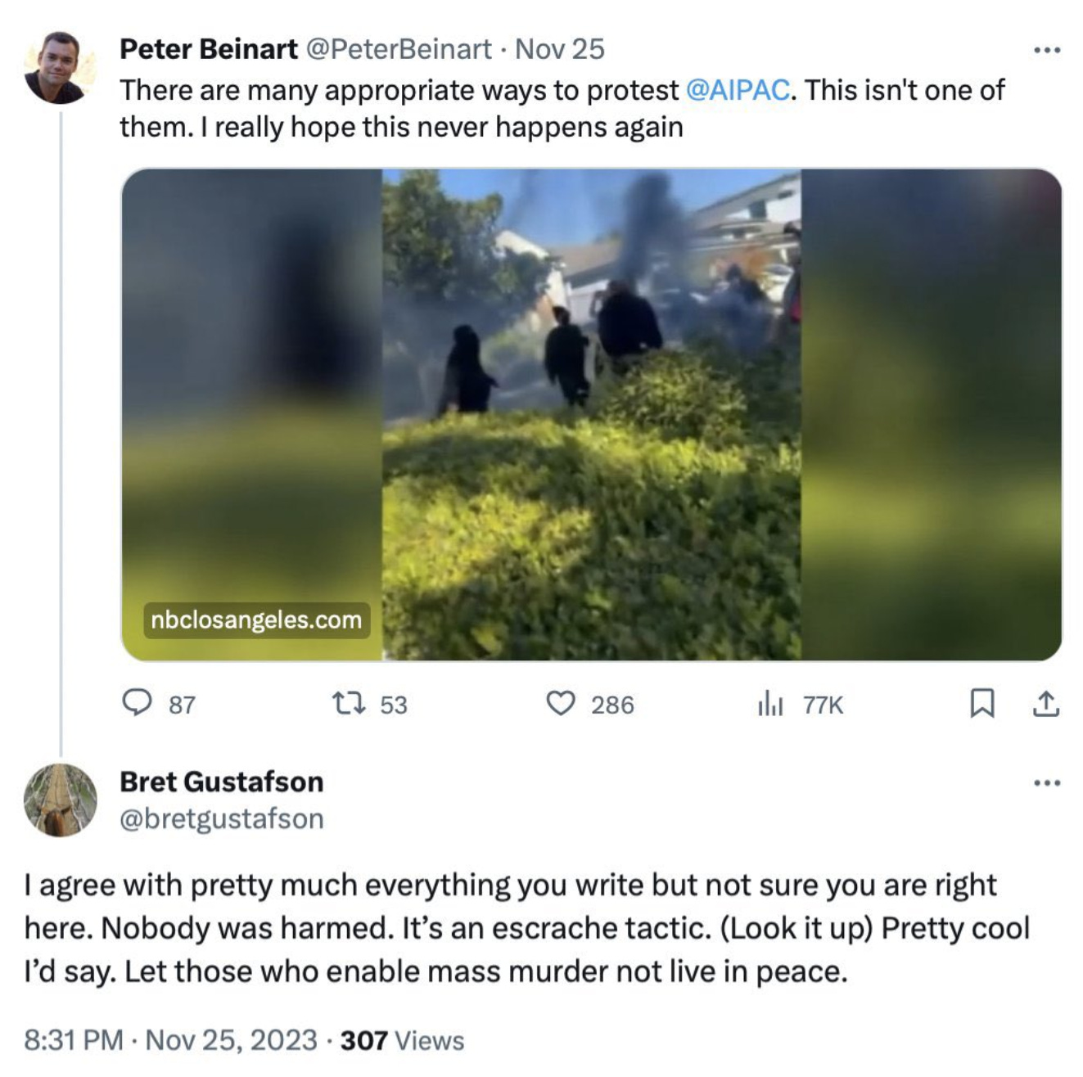Visit the nbclosangeles.com source label
Screen dimensions: 1083x1077
256,620
